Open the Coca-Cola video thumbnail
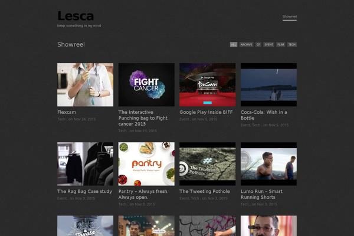The width and height of the screenshot is (354, 236). pos(268,85)
